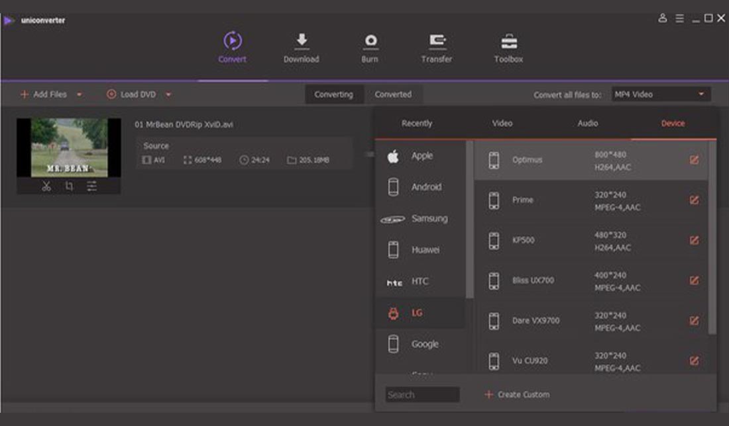Edit the Optimus preset settings
This screenshot has height=426, width=729.
click(x=694, y=160)
